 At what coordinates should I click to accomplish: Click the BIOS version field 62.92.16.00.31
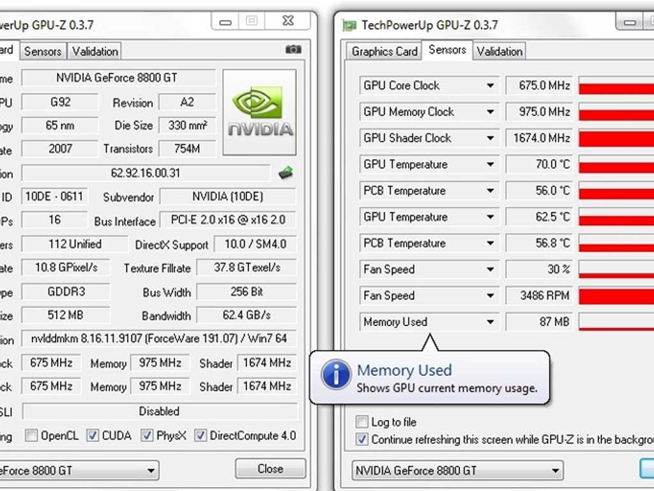click(146, 173)
